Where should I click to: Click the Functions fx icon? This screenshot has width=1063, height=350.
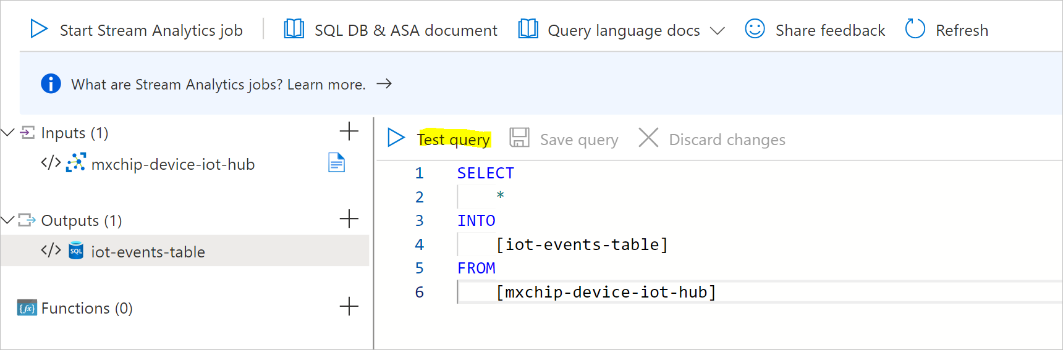[x=27, y=307]
